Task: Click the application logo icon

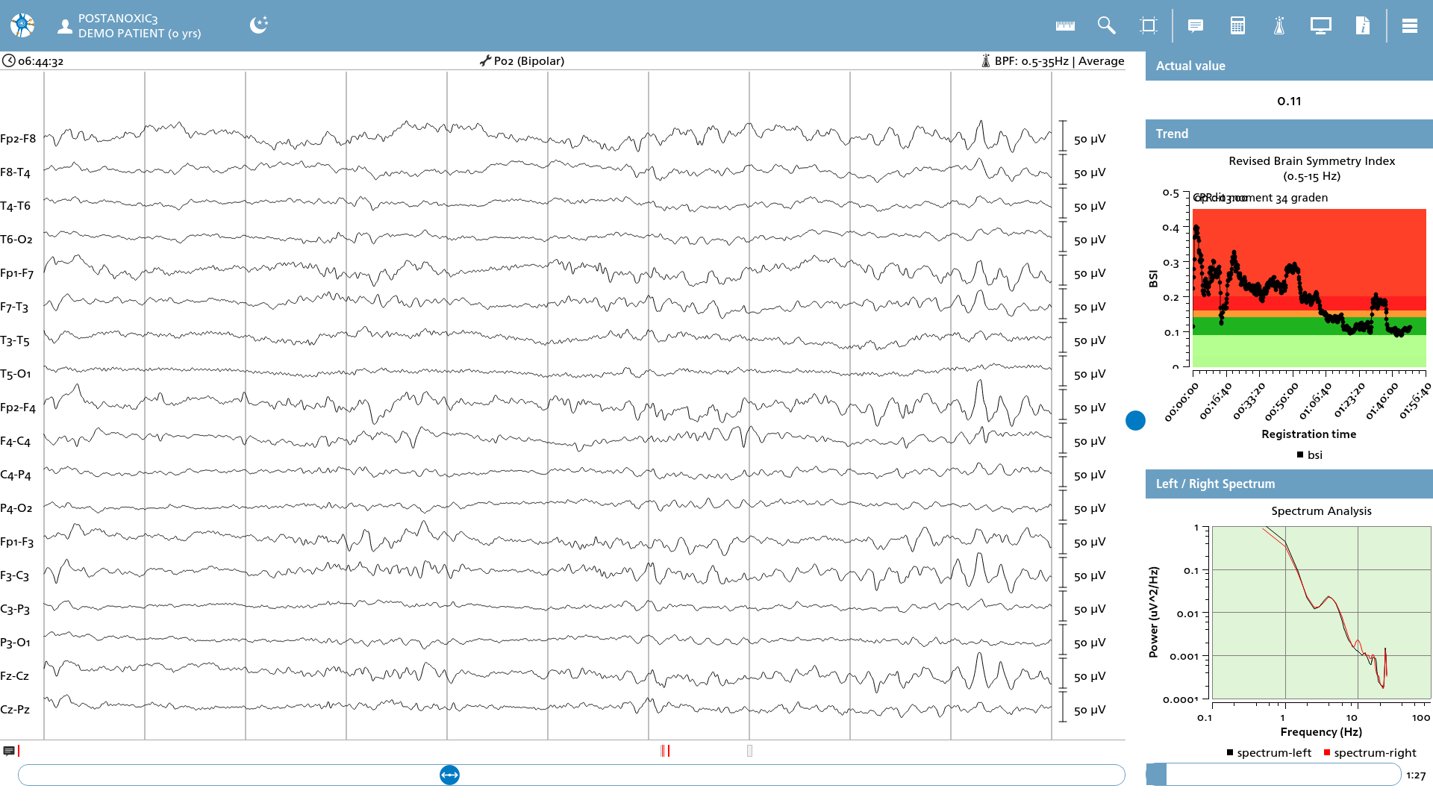Action: pyautogui.click(x=22, y=25)
